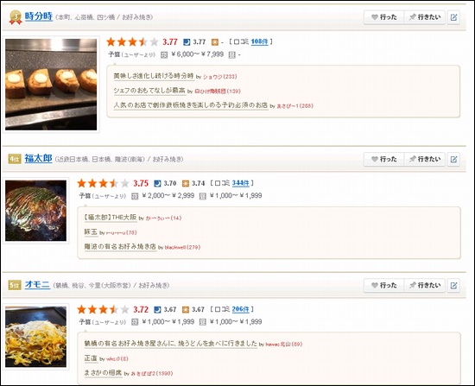Click the edit icon for オモニ
Image resolution: width=475 pixels, height=386 pixels.
[x=453, y=285]
